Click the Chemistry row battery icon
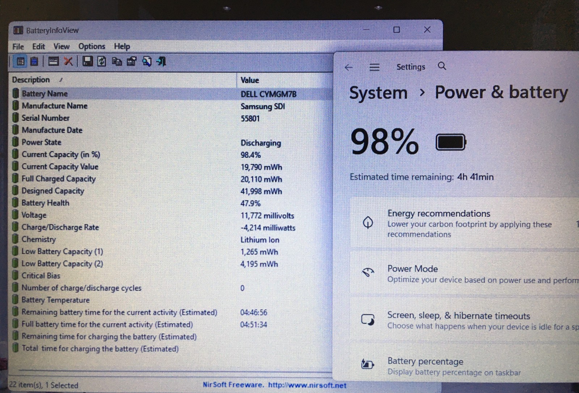The image size is (579, 393). pyautogui.click(x=15, y=239)
